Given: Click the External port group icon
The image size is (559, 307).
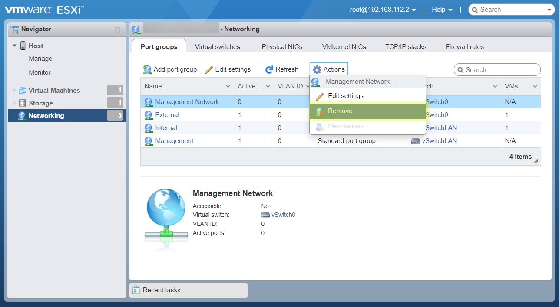Looking at the screenshot, I should click(149, 115).
